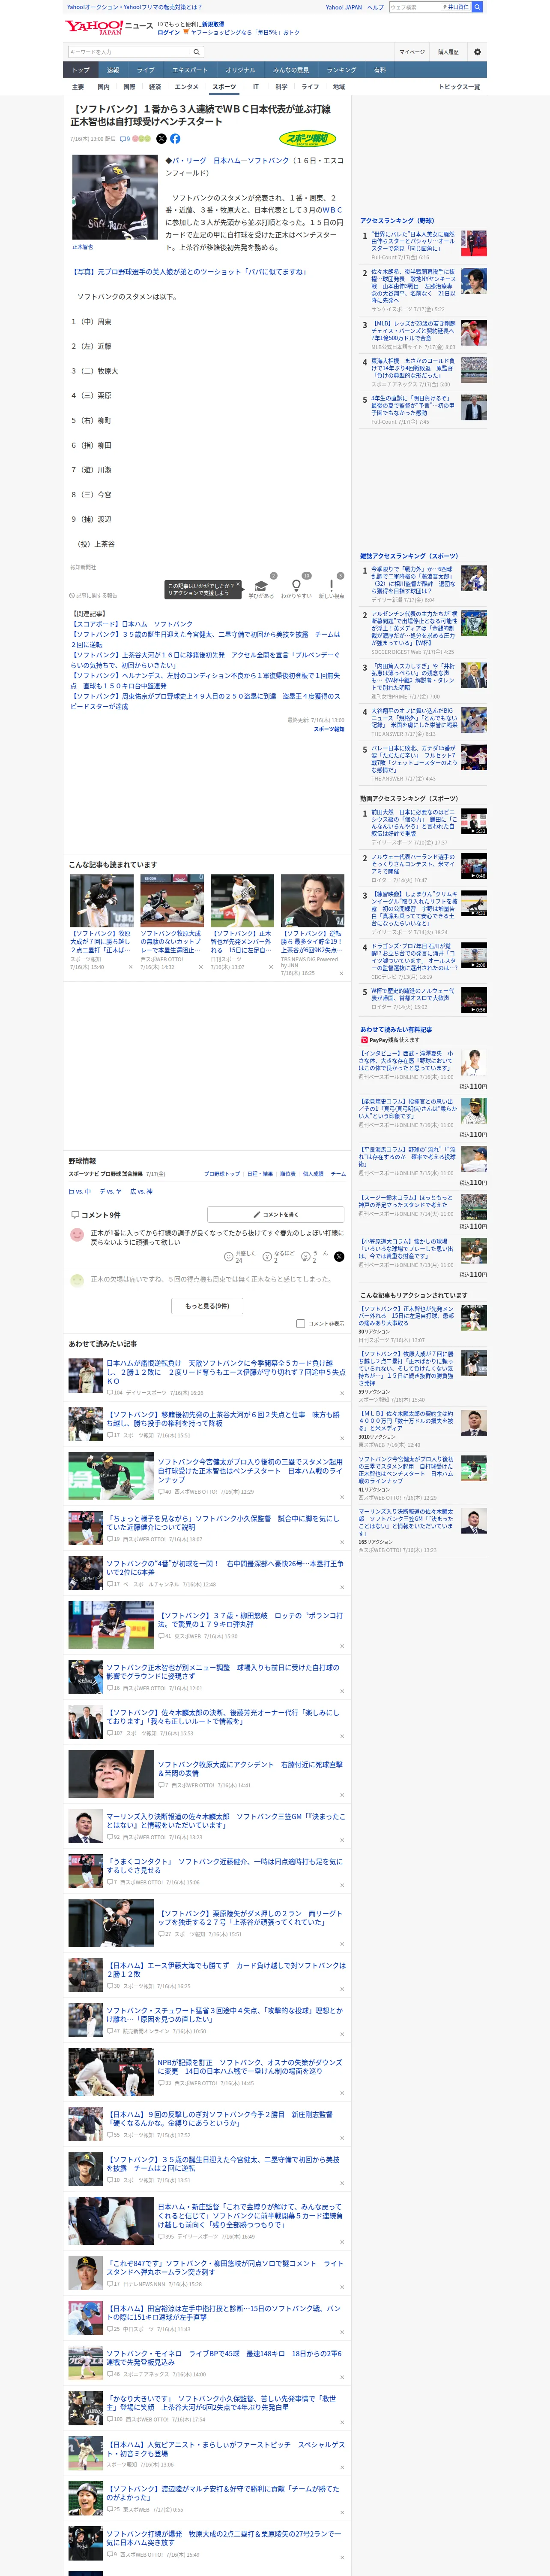This screenshot has height=2576, width=550.
Task: React with the わかりやすい lightbulb icon
Action: pyautogui.click(x=296, y=586)
